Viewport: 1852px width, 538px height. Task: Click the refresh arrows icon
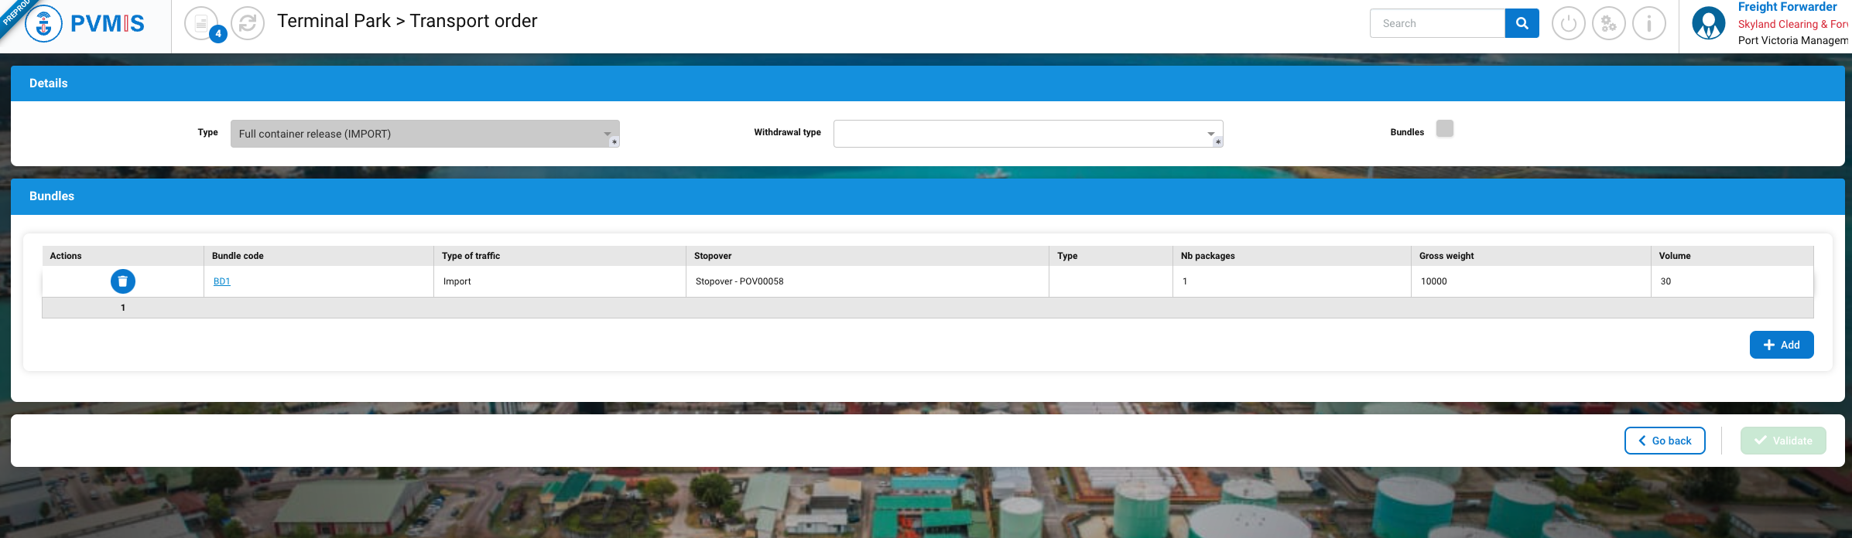click(x=248, y=23)
